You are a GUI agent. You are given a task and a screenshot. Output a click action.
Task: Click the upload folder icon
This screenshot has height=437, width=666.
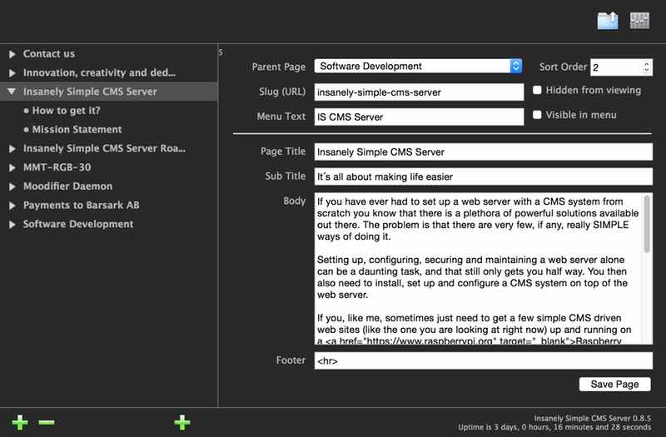608,20
